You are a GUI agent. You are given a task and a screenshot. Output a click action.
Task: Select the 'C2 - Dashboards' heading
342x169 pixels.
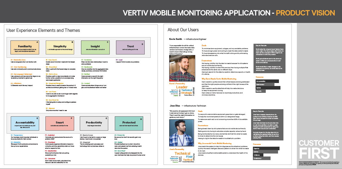(87, 67)
